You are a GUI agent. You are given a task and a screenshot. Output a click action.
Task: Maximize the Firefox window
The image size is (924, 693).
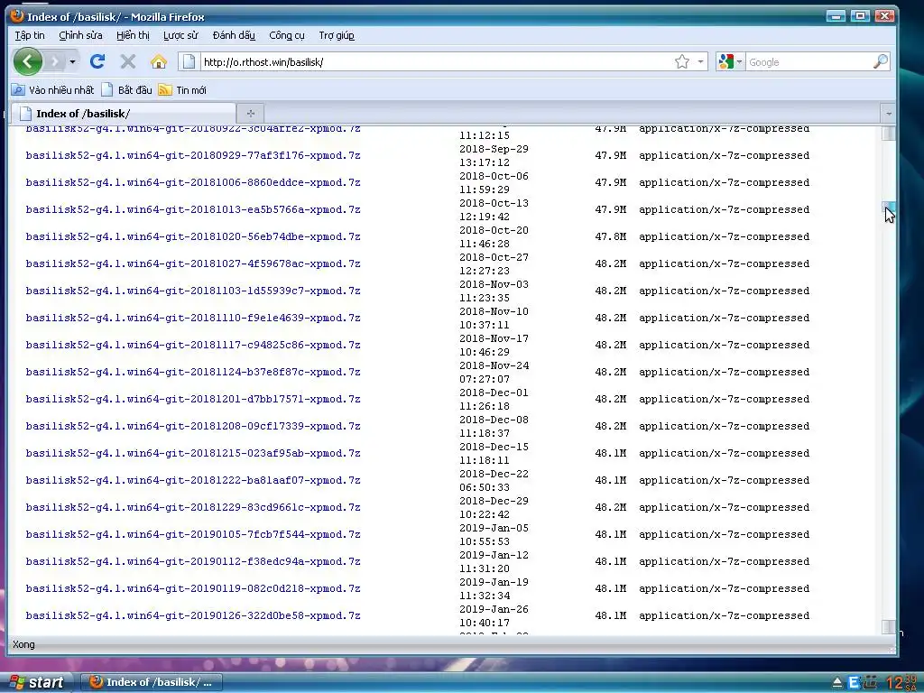(x=860, y=16)
